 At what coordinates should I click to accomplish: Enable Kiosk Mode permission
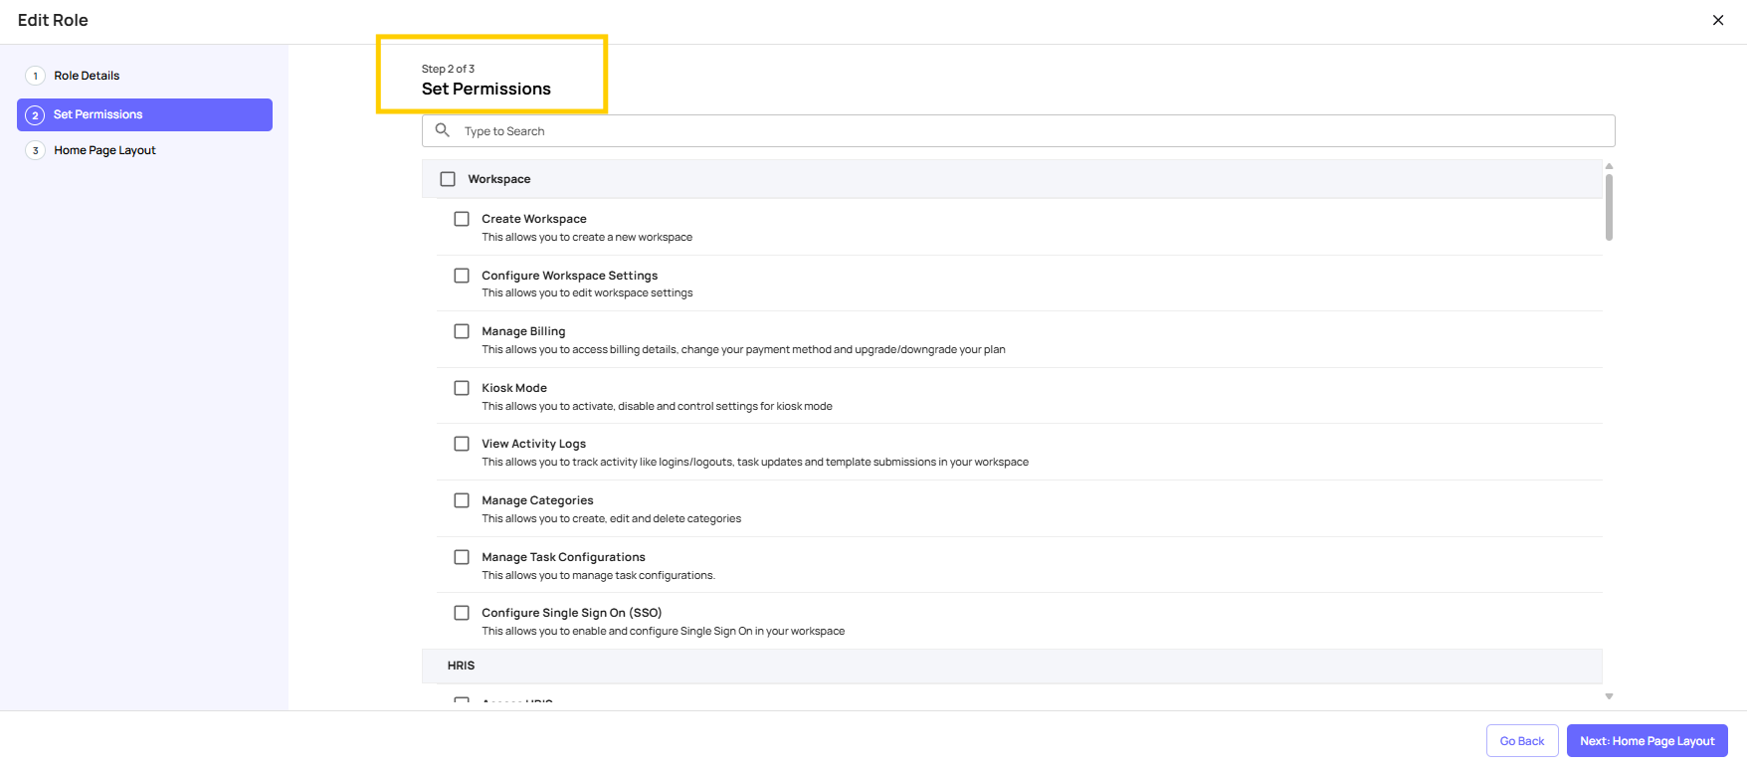click(462, 388)
